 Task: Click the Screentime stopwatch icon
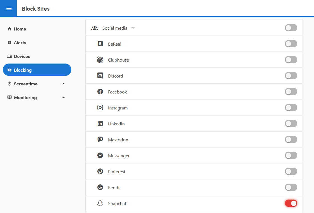(x=10, y=84)
